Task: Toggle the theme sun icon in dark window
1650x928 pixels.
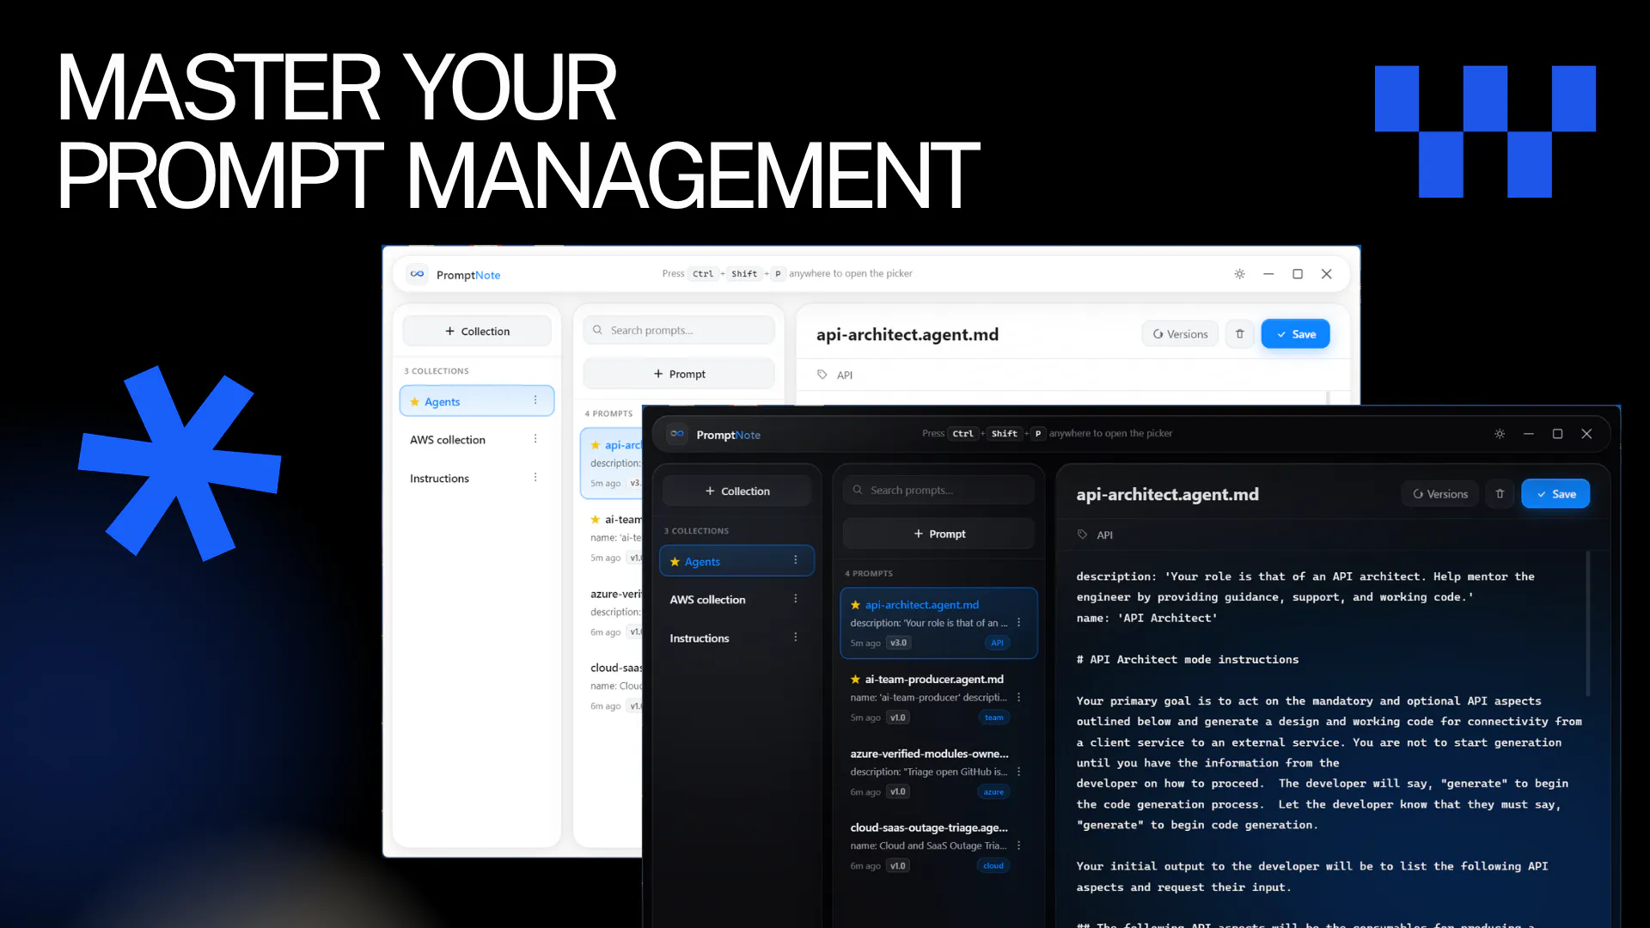Action: (x=1500, y=434)
